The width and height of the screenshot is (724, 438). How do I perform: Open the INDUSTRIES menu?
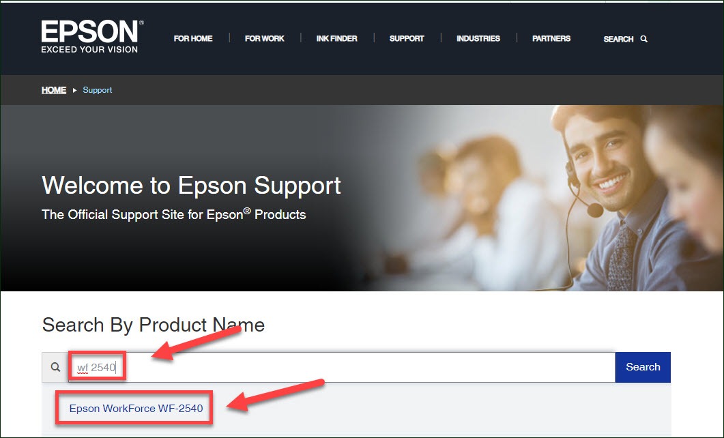478,39
